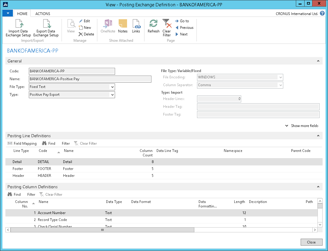Click inside the Name field

(90, 79)
